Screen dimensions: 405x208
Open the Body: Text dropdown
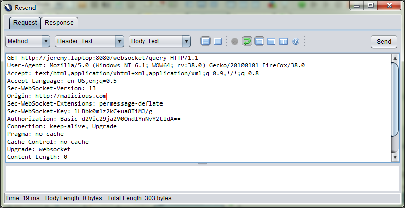coord(159,41)
